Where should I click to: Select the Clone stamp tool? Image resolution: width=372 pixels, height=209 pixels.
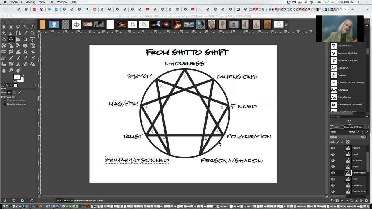(x=18, y=64)
